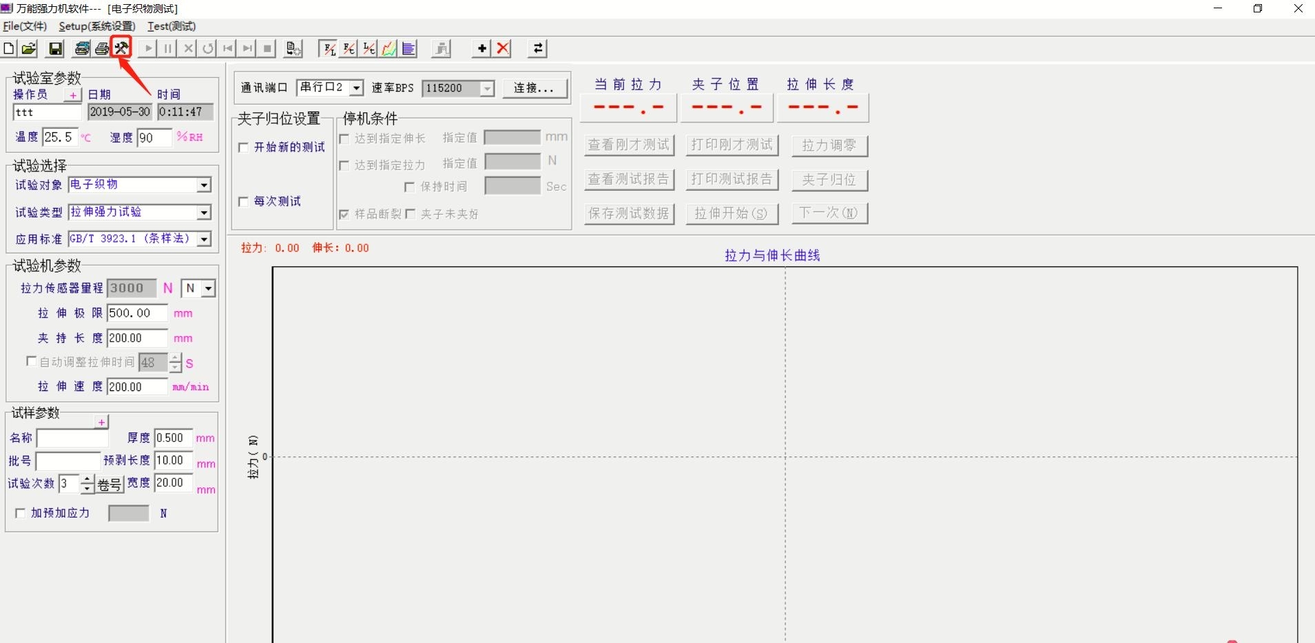
Task: Open the Test(测试) menu
Action: [x=172, y=26]
